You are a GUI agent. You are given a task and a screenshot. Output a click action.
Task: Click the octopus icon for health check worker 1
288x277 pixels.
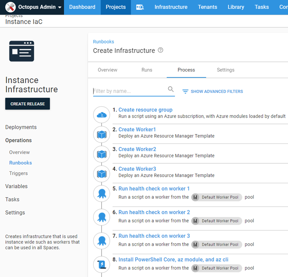pyautogui.click(x=102, y=194)
